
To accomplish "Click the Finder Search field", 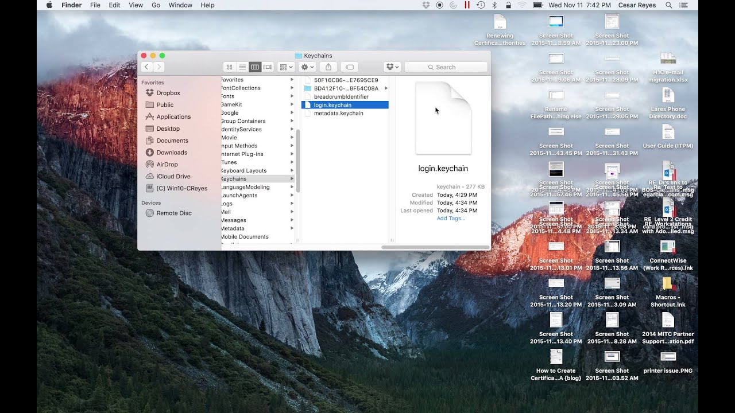I will (446, 67).
